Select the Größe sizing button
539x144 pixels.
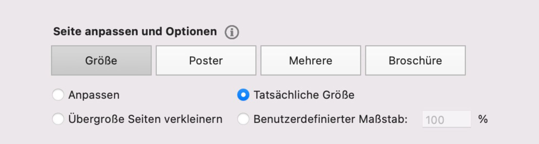click(101, 61)
